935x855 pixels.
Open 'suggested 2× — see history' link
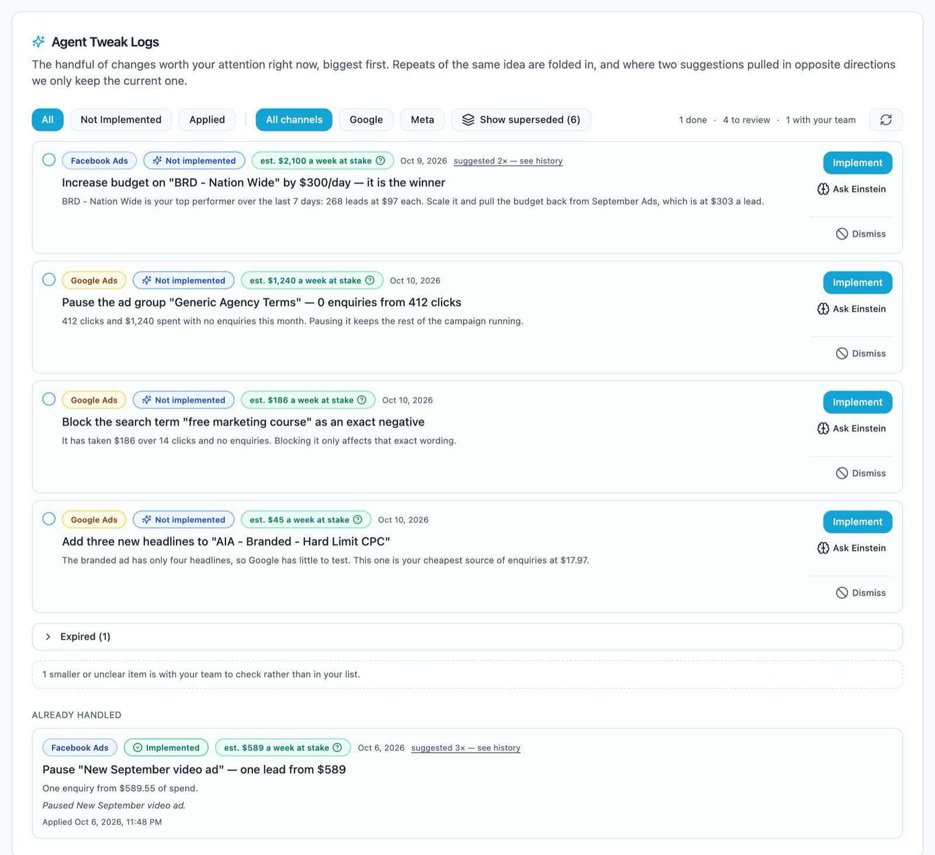click(x=508, y=161)
